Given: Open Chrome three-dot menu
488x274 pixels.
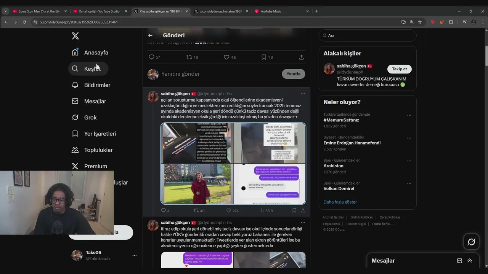Looking at the screenshot, I should click(483, 22).
